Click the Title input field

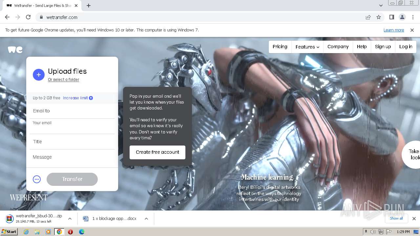(72, 142)
